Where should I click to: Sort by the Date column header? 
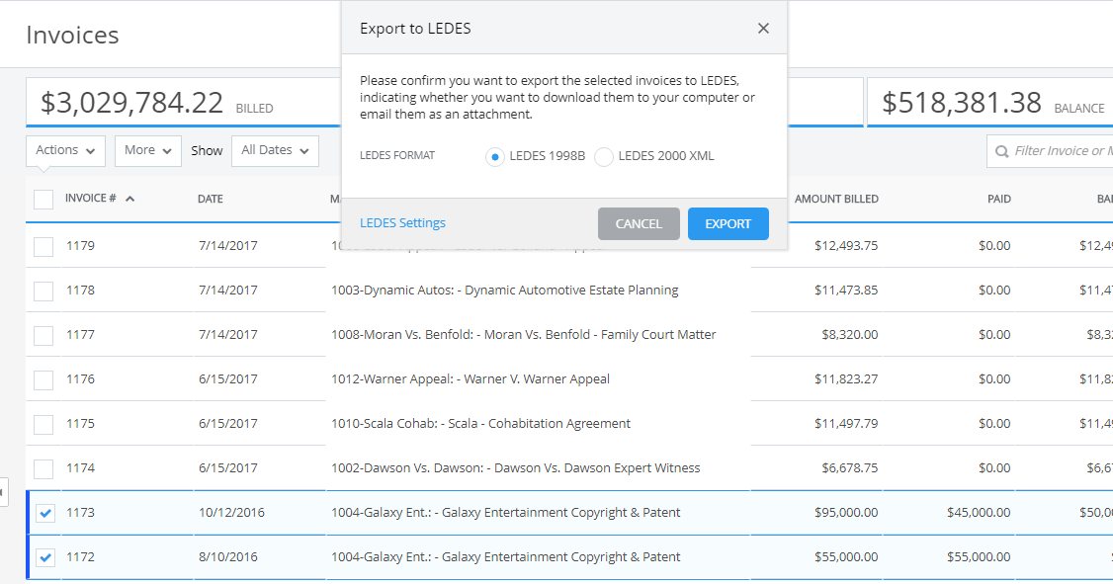coord(211,199)
